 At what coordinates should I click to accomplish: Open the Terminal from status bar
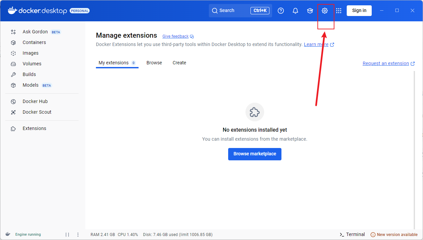(352, 235)
